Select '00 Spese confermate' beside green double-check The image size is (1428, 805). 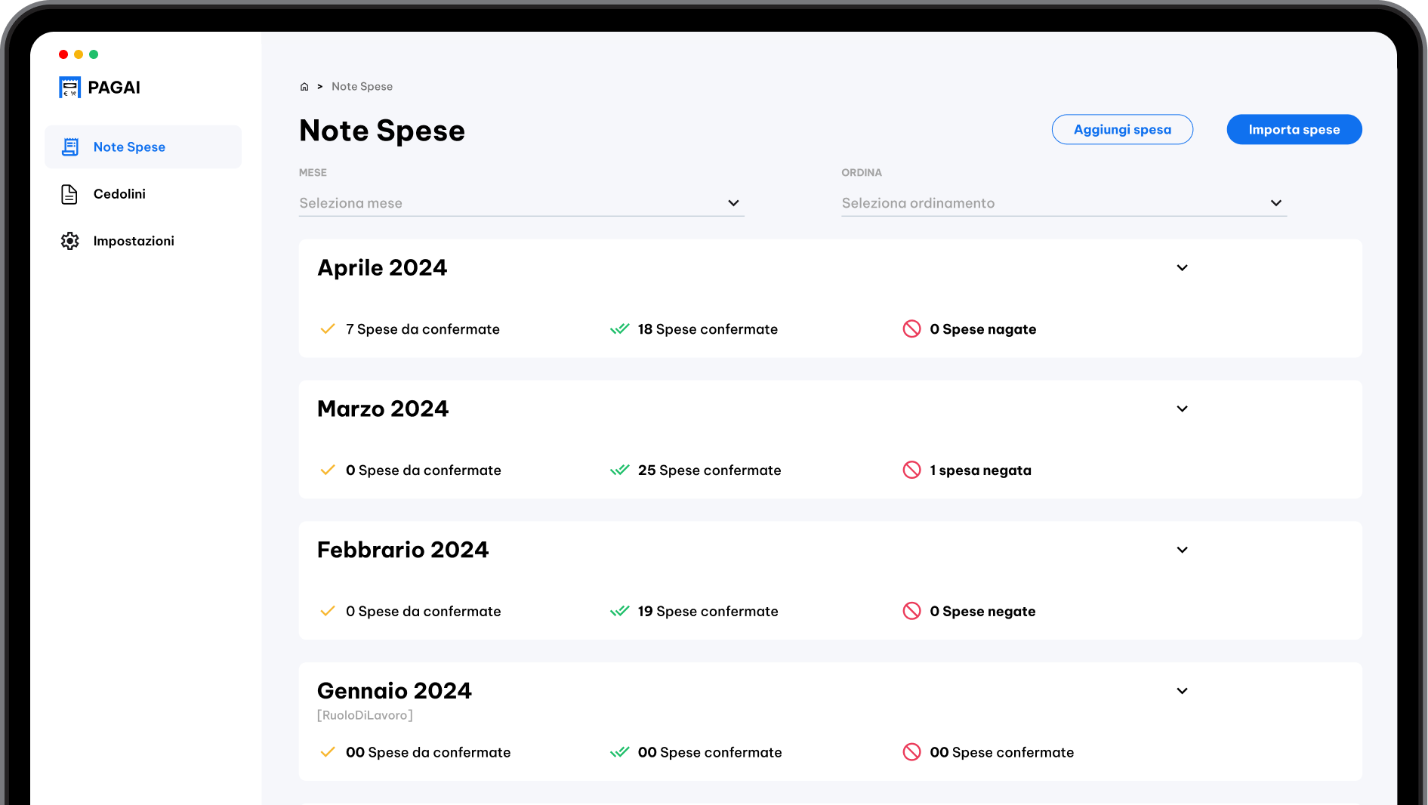click(710, 753)
